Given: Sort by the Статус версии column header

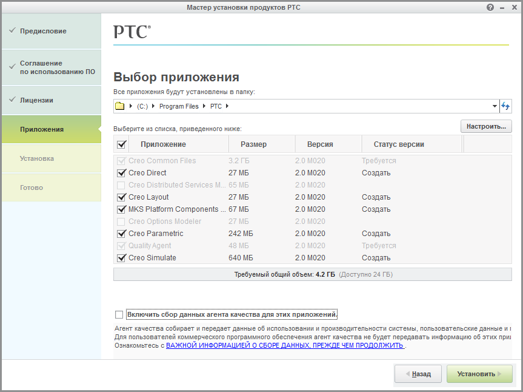Looking at the screenshot, I should pos(412,144).
